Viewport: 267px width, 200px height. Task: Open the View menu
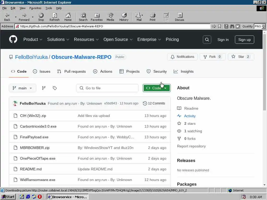22,8
